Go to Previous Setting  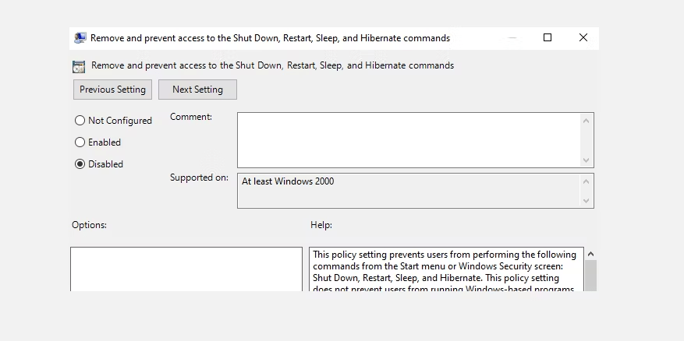(x=112, y=90)
